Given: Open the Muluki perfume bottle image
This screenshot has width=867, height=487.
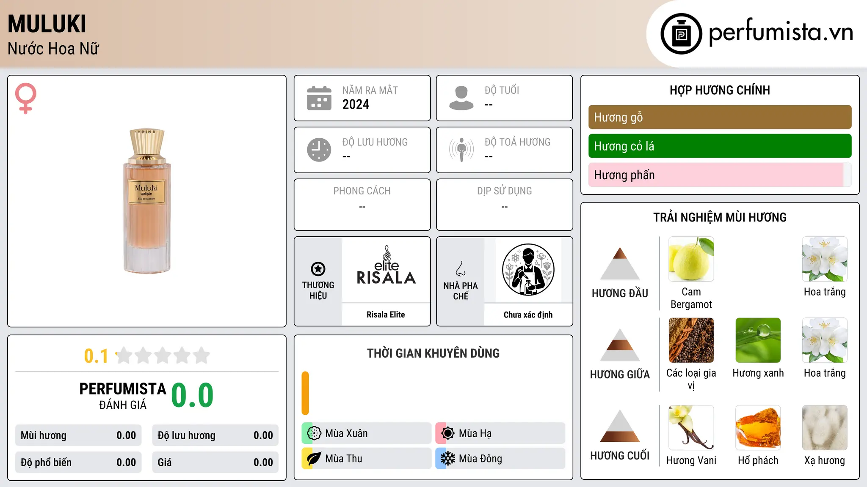Looking at the screenshot, I should [x=147, y=201].
